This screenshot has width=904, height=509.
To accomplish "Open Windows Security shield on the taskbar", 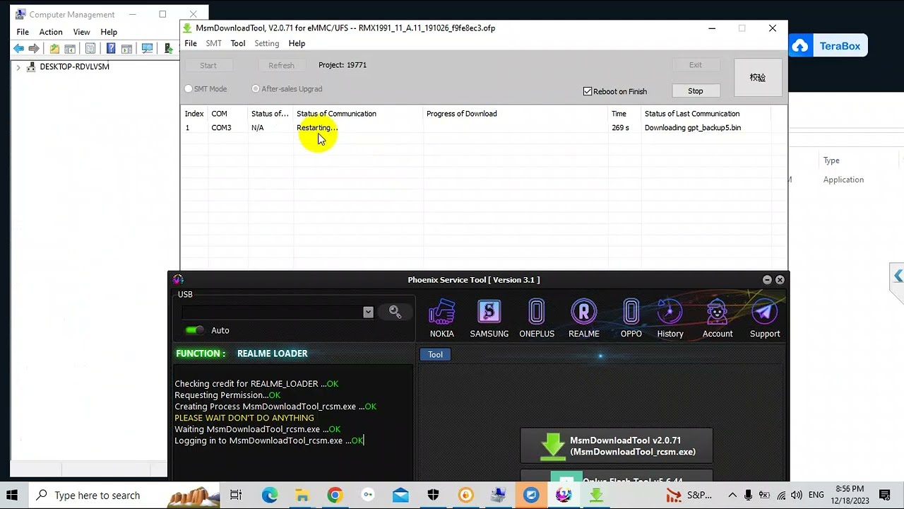I will (433, 495).
